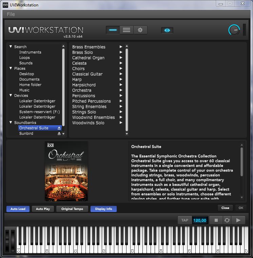Open Orchestra submenu arrow
This screenshot has height=258, width=253.
[121, 90]
